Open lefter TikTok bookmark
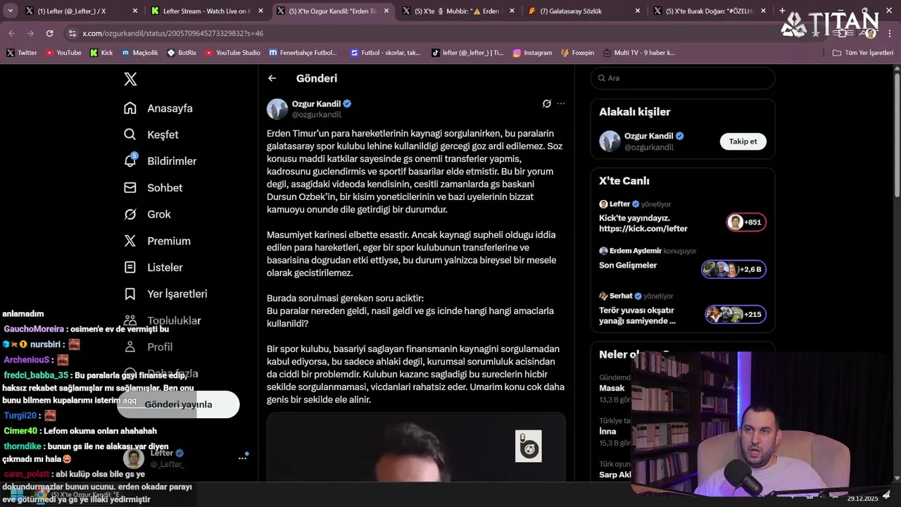The image size is (901, 507). tap(467, 53)
